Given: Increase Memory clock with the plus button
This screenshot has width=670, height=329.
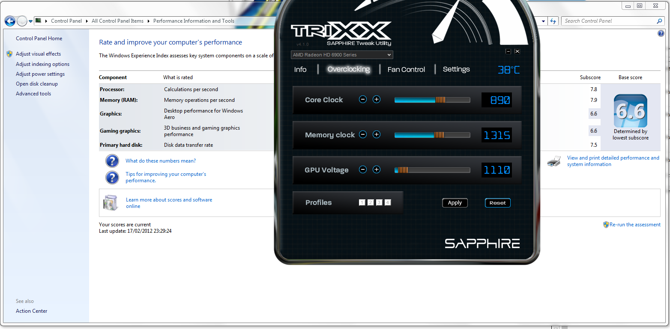Looking at the screenshot, I should coord(377,135).
